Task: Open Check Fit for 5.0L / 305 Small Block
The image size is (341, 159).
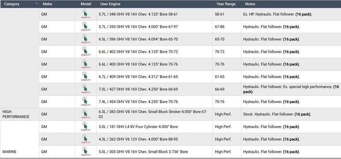Action: pos(85,152)
